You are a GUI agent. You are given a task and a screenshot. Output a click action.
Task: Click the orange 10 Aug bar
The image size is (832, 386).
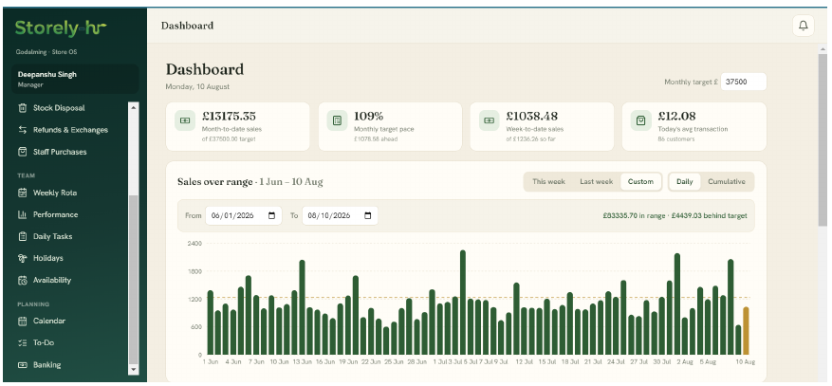click(x=746, y=331)
